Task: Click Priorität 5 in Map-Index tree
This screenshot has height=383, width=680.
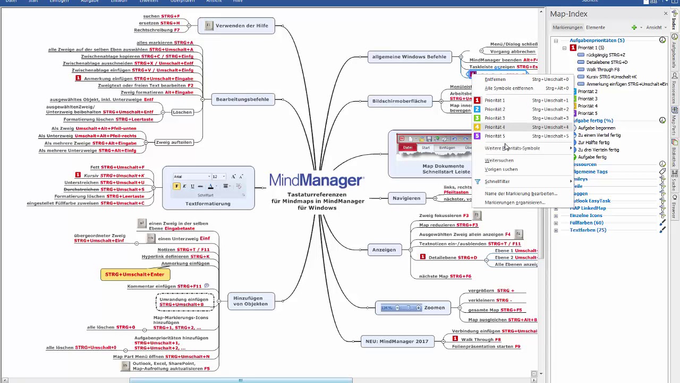Action: pyautogui.click(x=588, y=113)
